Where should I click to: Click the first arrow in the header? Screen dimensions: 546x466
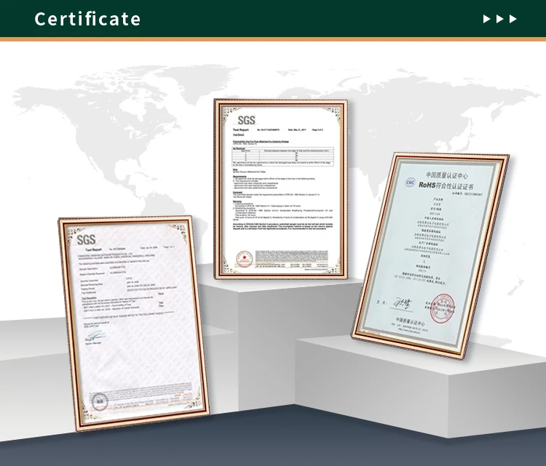tap(487, 19)
